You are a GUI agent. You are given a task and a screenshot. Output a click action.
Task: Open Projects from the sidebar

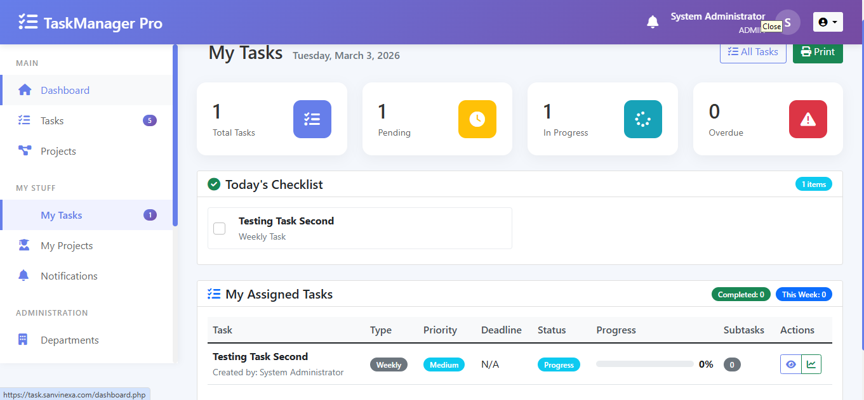(x=58, y=151)
